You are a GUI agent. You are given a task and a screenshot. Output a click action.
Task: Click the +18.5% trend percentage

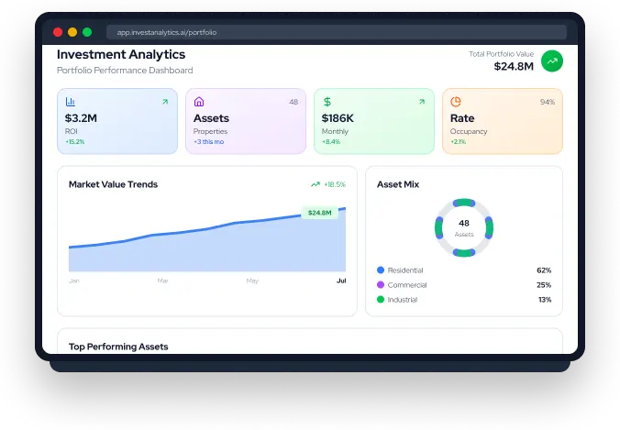coord(335,184)
